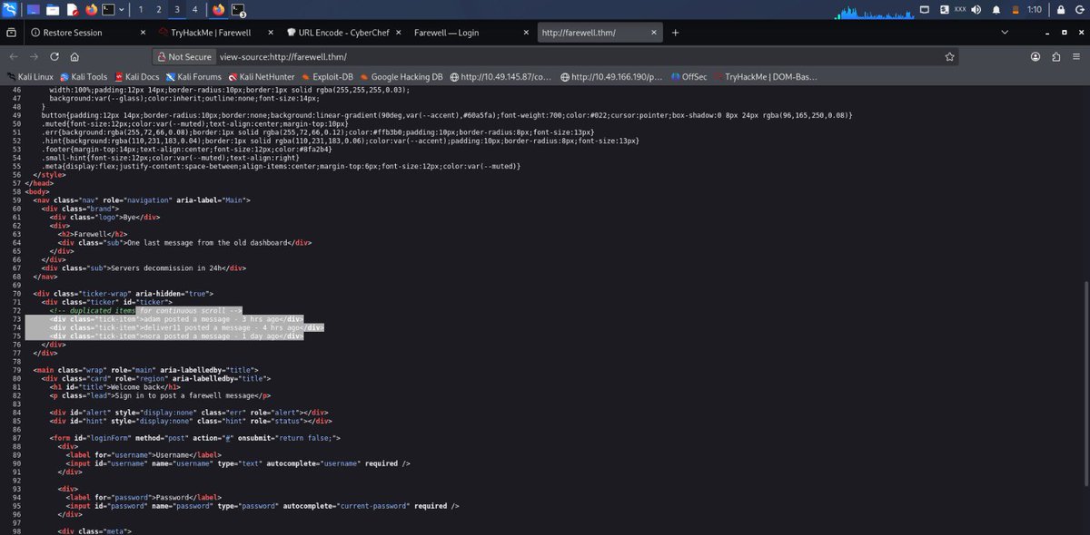This screenshot has width=1090, height=535.
Task: Open the file manager launcher in panel
Action: coord(52,10)
